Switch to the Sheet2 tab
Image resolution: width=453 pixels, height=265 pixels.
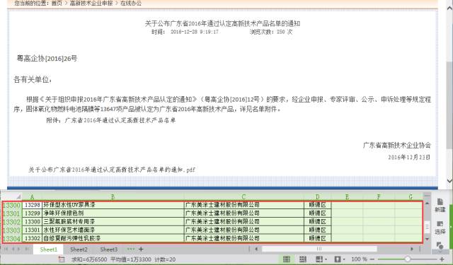point(79,249)
